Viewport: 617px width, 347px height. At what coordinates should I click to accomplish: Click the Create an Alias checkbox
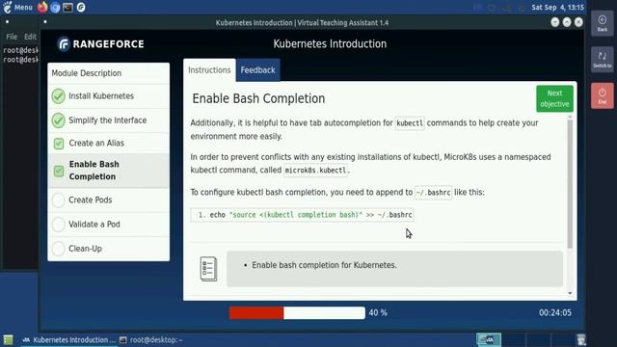tap(59, 144)
